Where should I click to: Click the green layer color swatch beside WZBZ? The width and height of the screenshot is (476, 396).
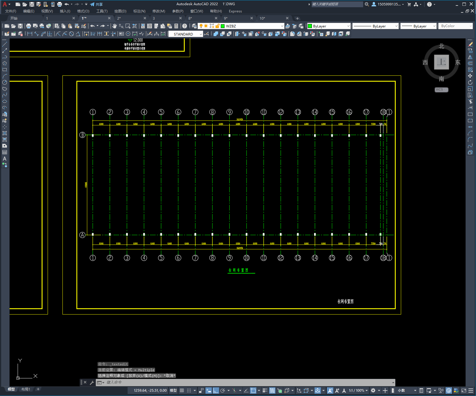click(223, 26)
